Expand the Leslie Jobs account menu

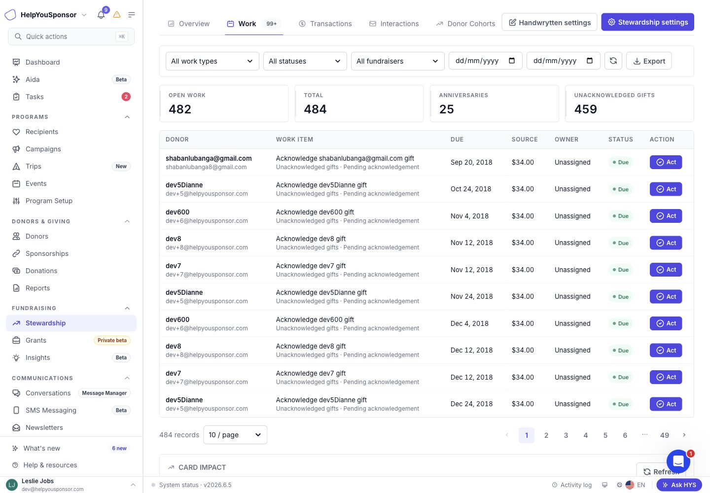coord(71,485)
